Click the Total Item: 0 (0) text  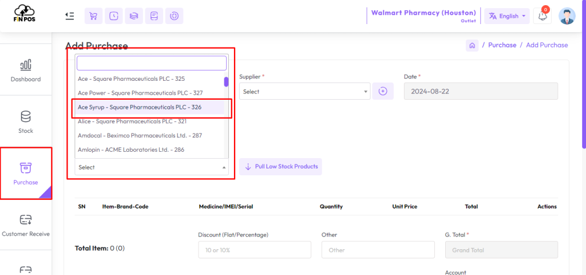tap(100, 247)
